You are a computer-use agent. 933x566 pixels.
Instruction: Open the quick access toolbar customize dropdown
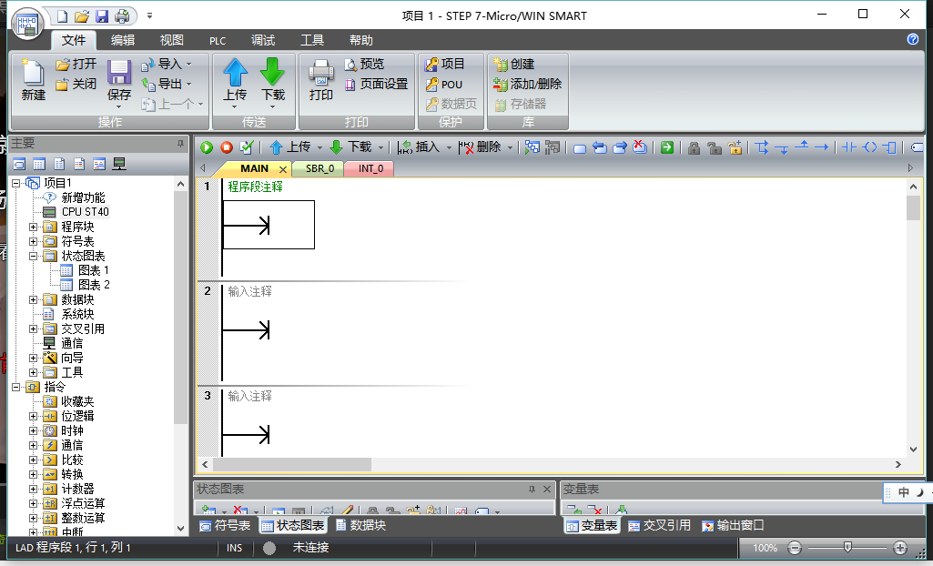point(149,16)
